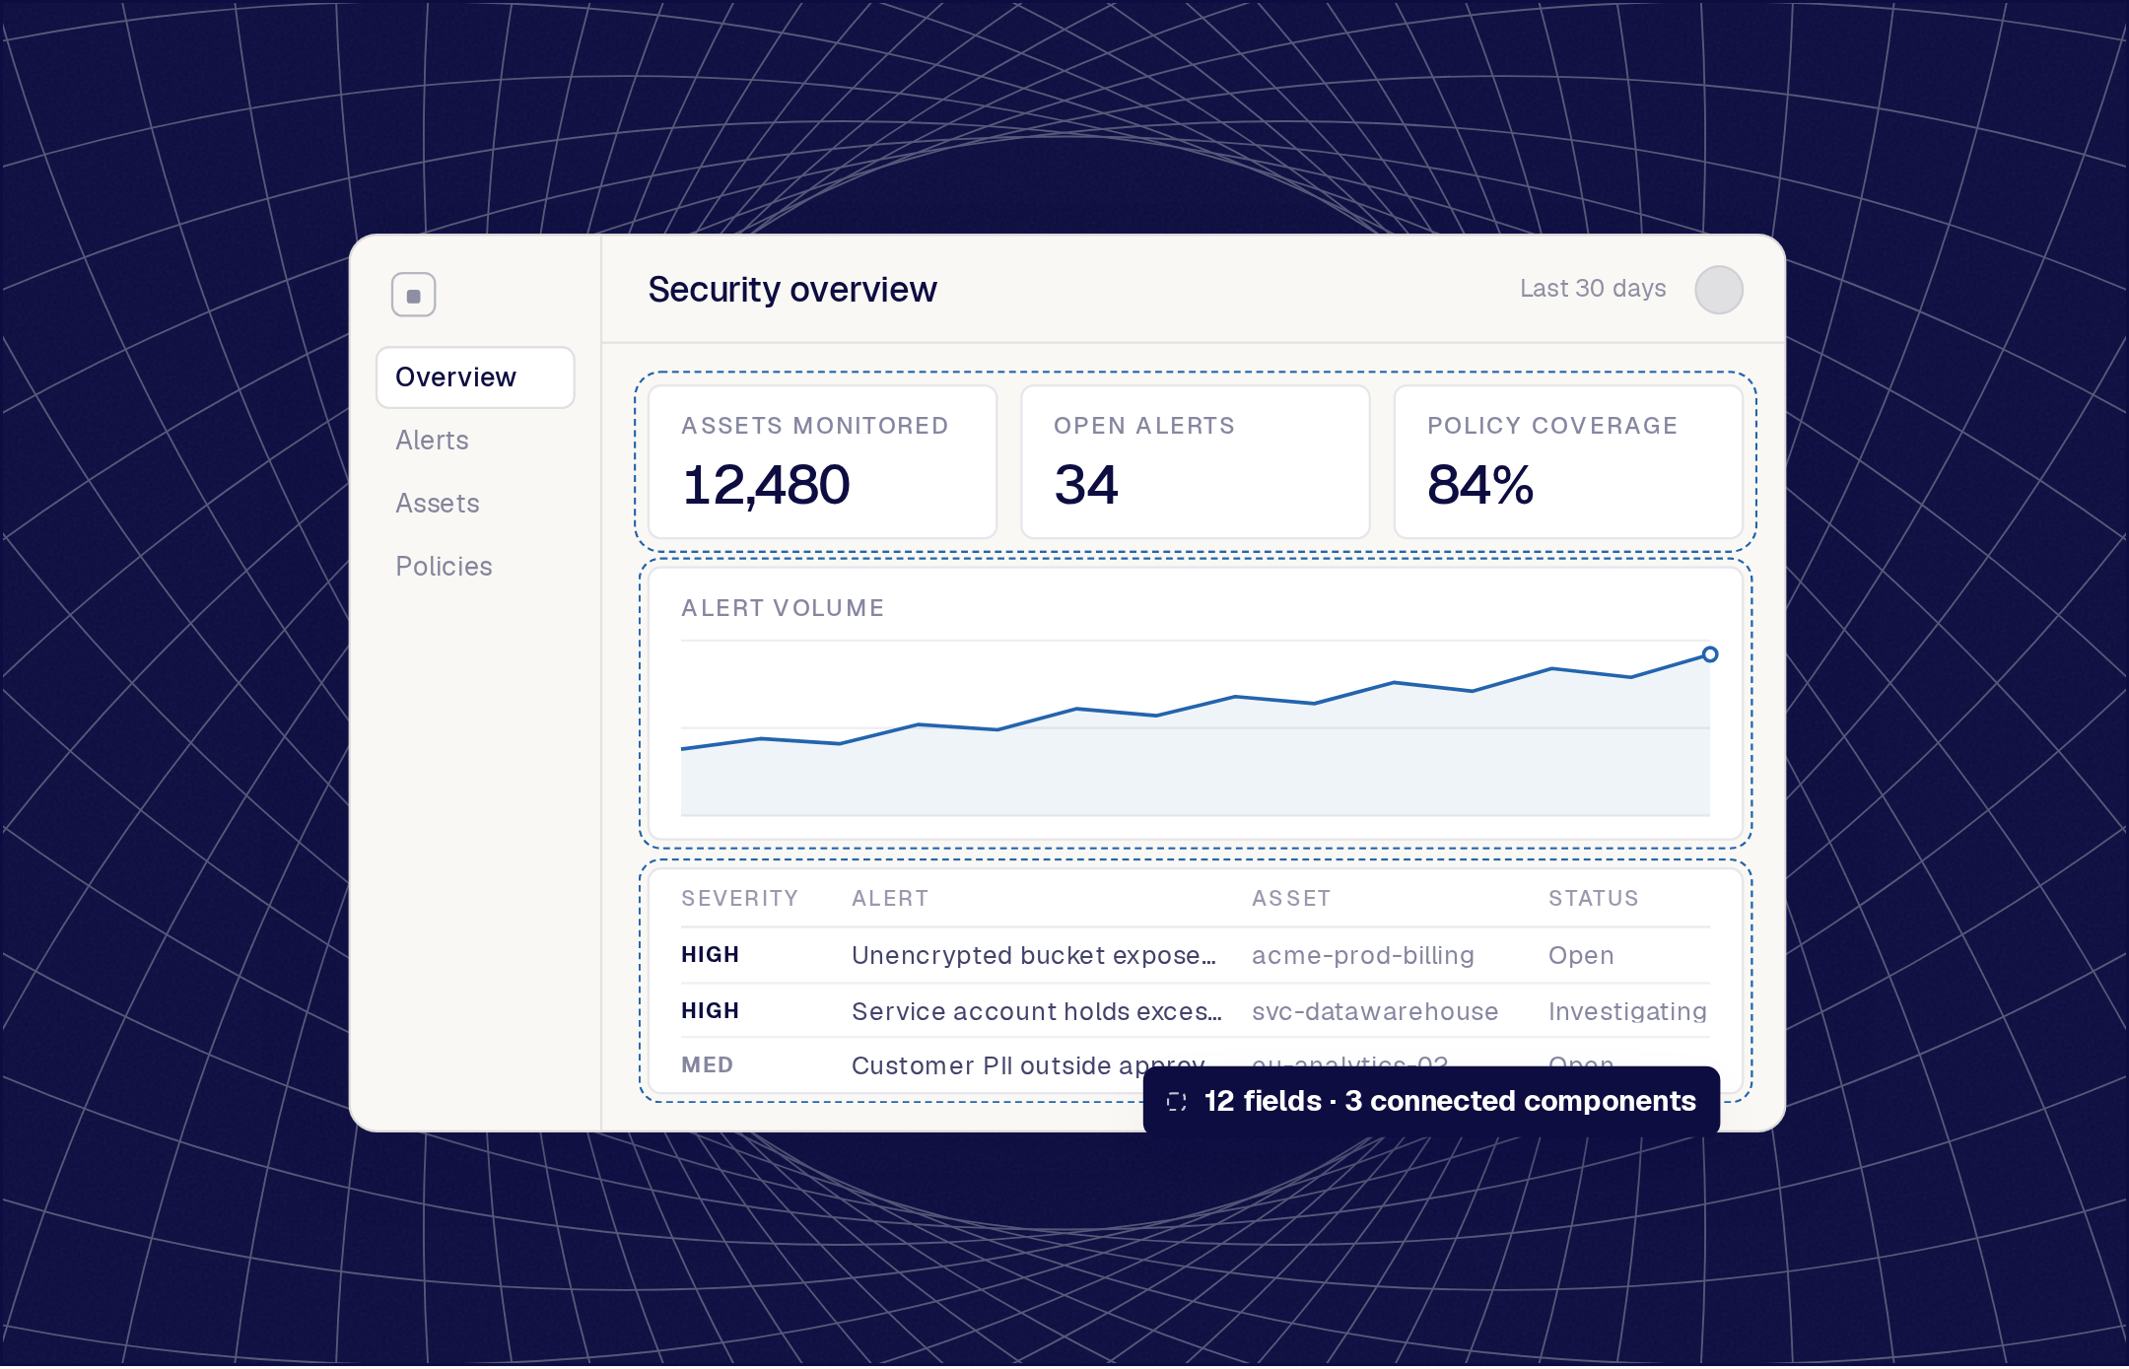Open the Open Alerts 34 card
2129x1369 pixels.
tap(1195, 461)
